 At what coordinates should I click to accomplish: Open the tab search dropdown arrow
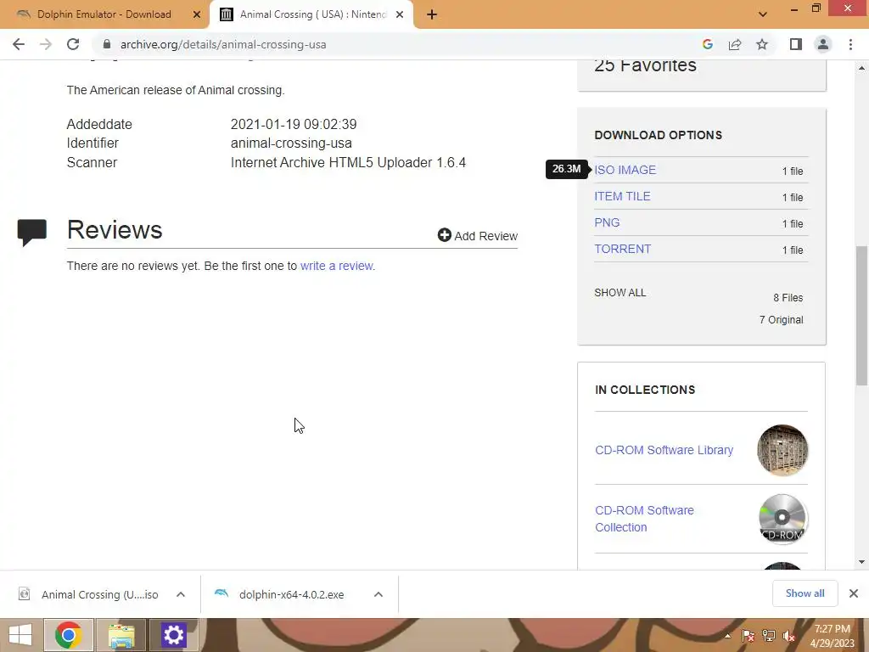click(x=763, y=14)
